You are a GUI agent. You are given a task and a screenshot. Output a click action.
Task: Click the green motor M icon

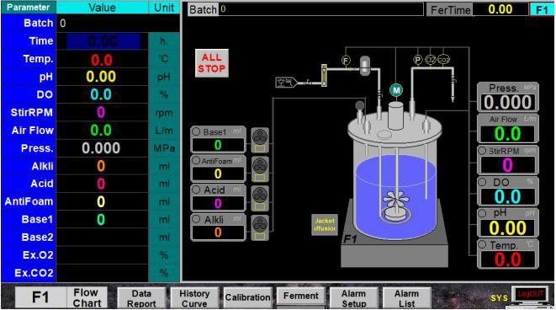[x=396, y=90]
